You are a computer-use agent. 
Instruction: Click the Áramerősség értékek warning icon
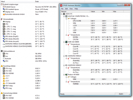click(2, 93)
